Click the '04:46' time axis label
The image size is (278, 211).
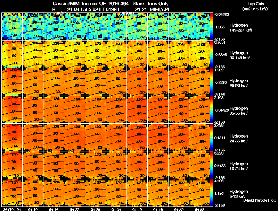pyautogui.click(x=158, y=209)
